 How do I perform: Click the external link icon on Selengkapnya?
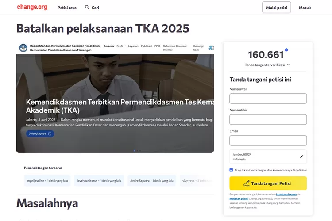point(50,133)
